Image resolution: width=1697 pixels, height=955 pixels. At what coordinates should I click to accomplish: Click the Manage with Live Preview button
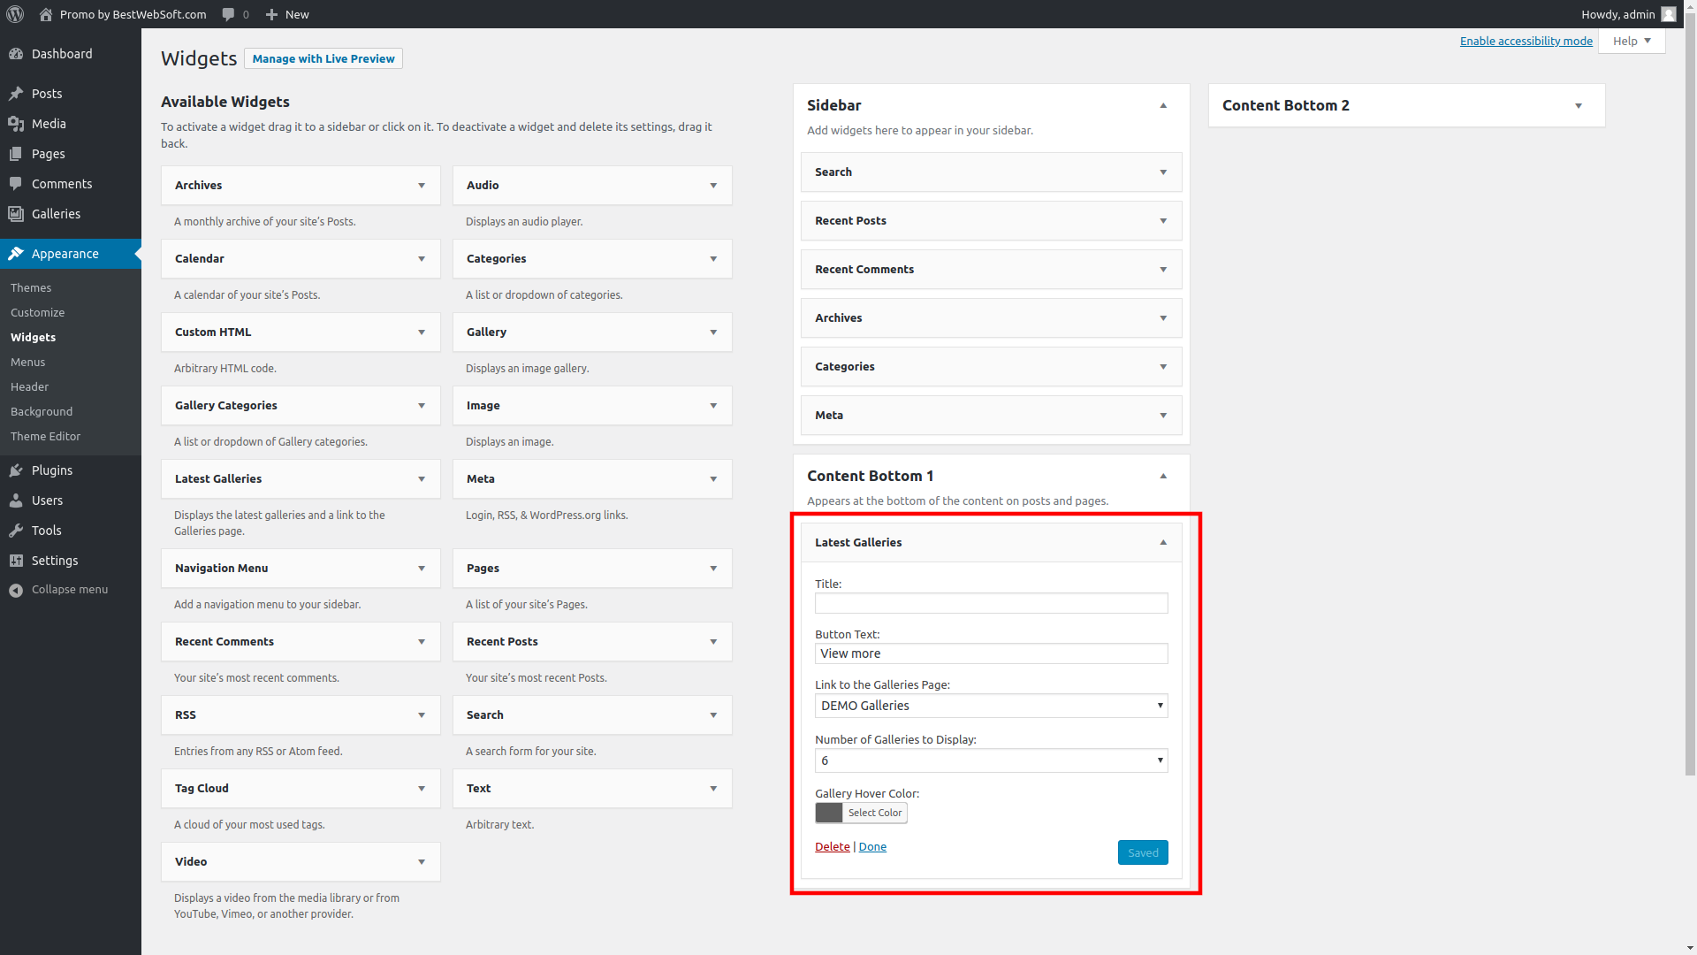[323, 58]
